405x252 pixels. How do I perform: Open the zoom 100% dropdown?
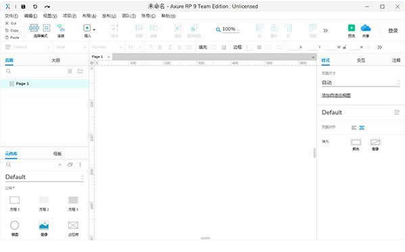[x=228, y=29]
